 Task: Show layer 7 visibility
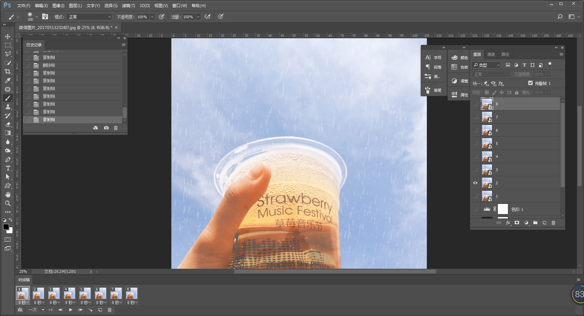(476, 117)
